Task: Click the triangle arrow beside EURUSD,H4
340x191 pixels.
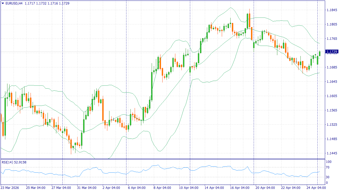Action: 3,3
